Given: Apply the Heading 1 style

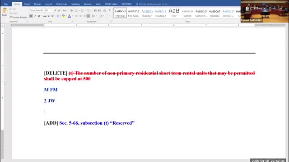Looking at the screenshot, I should [x=147, y=13].
